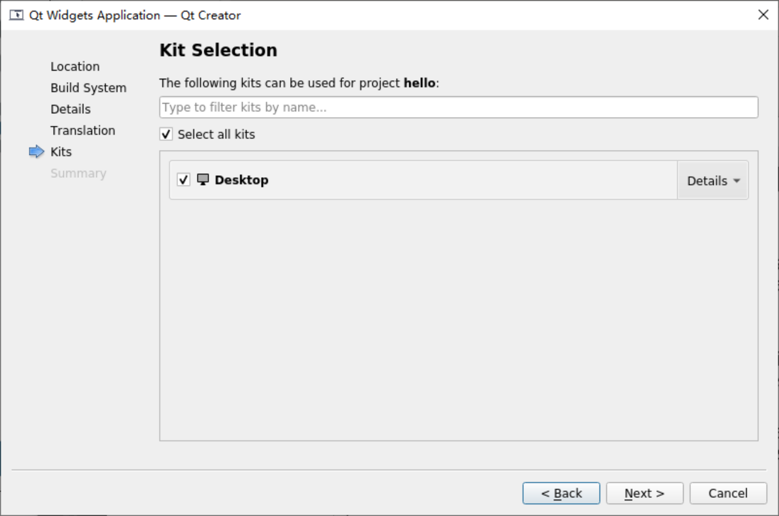779x516 pixels.
Task: Go back with the Back button
Action: point(561,493)
